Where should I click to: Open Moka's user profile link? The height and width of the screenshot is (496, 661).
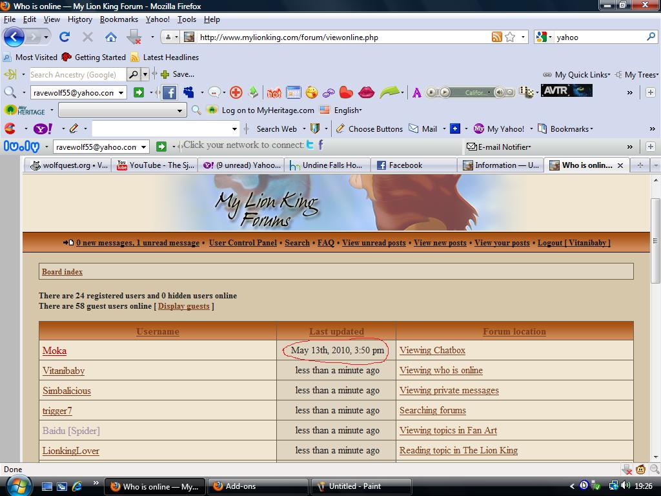click(54, 351)
